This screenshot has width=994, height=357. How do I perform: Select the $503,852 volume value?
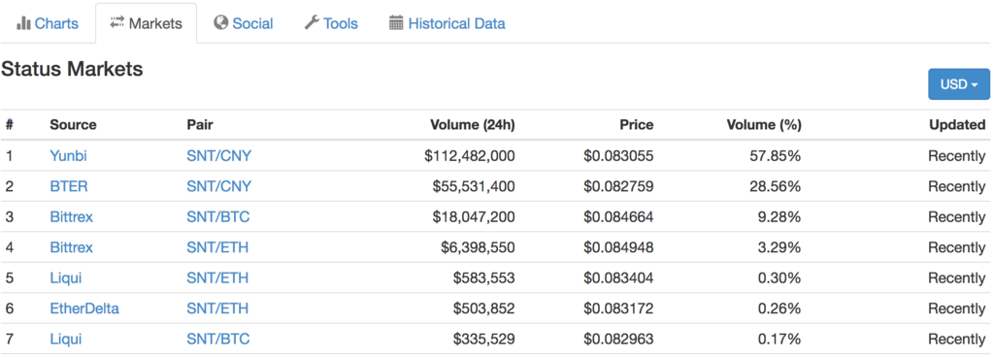[x=483, y=308]
